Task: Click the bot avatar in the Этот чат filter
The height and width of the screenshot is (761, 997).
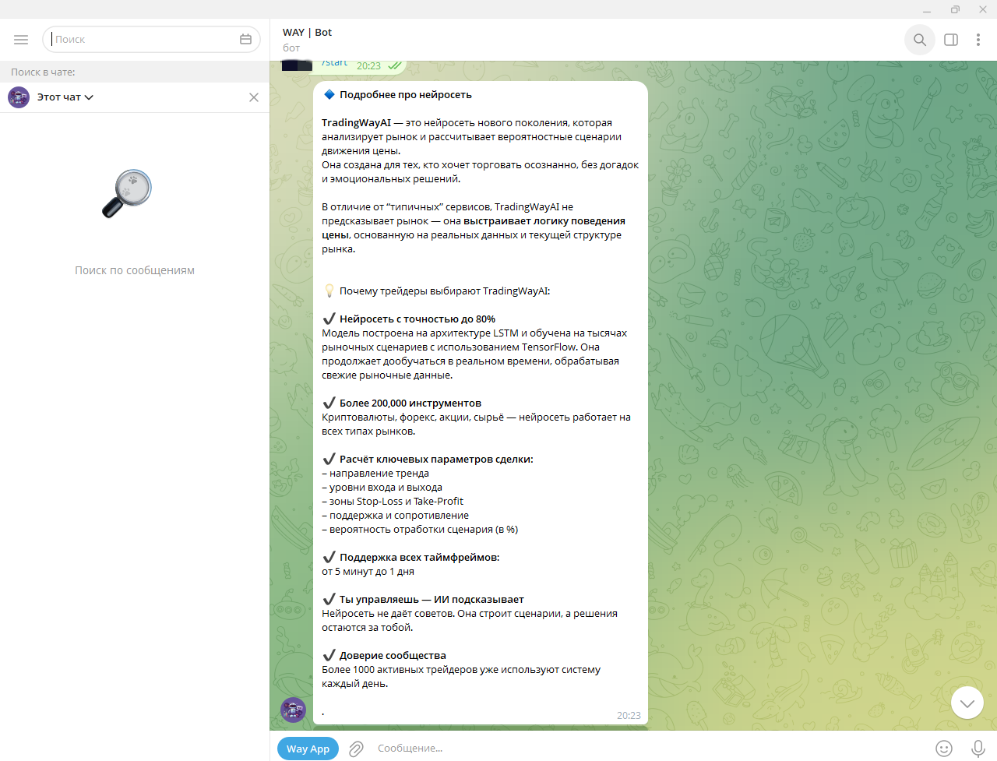Action: pos(18,97)
